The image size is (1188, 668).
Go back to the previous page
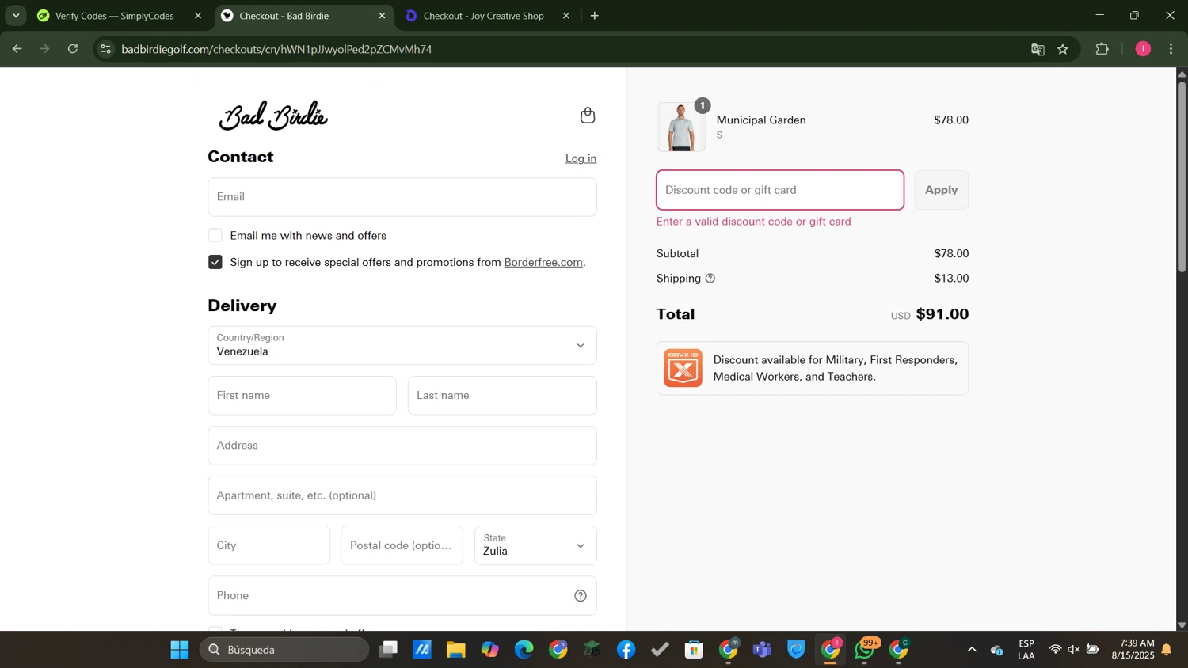[17, 49]
